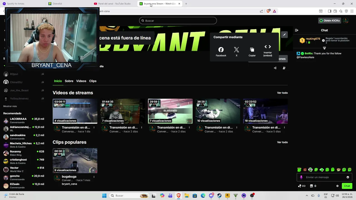
Task: Open Machete_Vilches recommended channel
Action: [x=24, y=145]
